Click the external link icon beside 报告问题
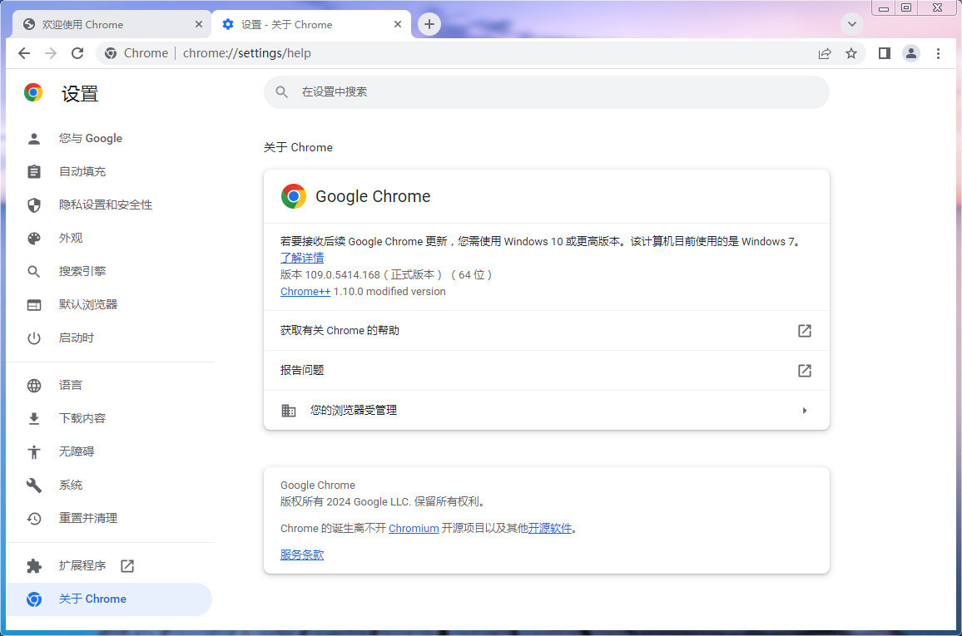The height and width of the screenshot is (636, 962). pyautogui.click(x=804, y=370)
